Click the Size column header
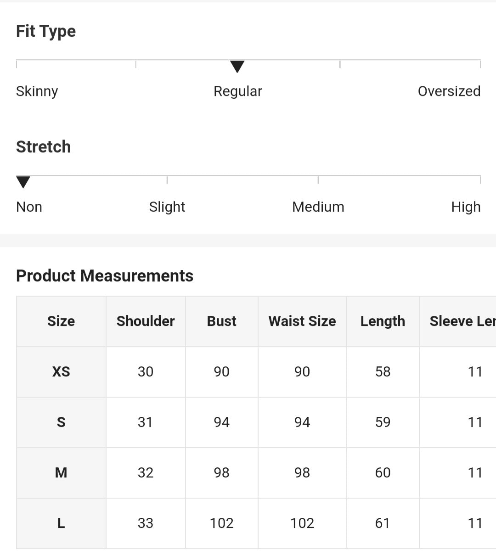Viewport: 496px width, 556px height. pyautogui.click(x=61, y=321)
